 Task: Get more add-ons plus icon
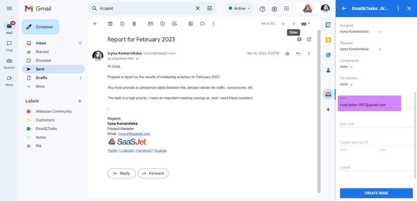[328, 109]
